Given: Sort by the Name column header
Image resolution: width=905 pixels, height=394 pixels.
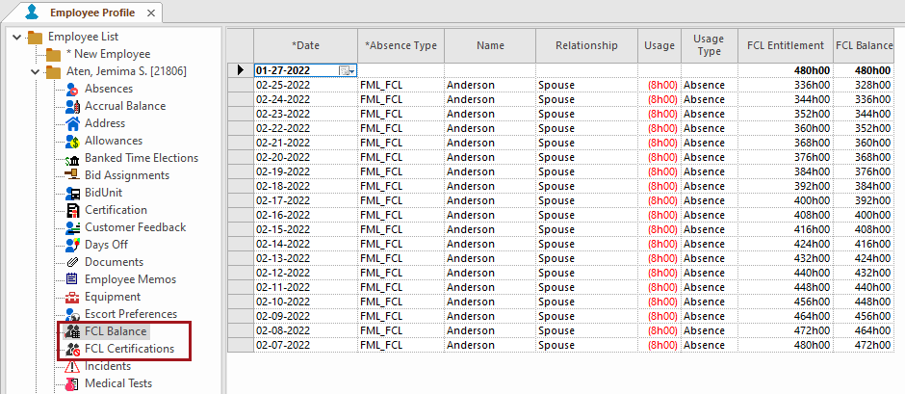Looking at the screenshot, I should [490, 45].
